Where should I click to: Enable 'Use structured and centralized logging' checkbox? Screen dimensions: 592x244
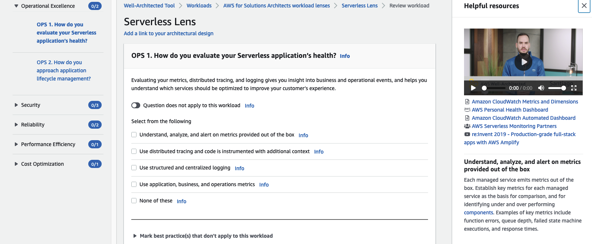(x=134, y=168)
